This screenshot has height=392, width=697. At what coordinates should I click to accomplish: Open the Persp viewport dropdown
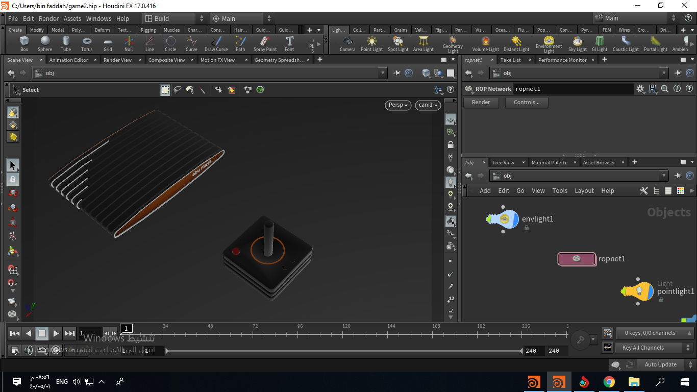[x=398, y=105]
